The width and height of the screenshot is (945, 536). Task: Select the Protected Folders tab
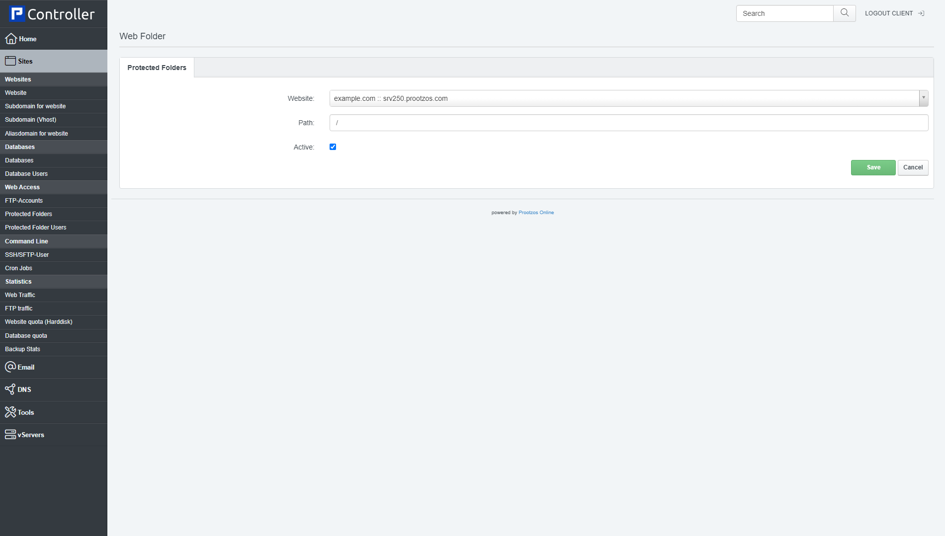(157, 68)
